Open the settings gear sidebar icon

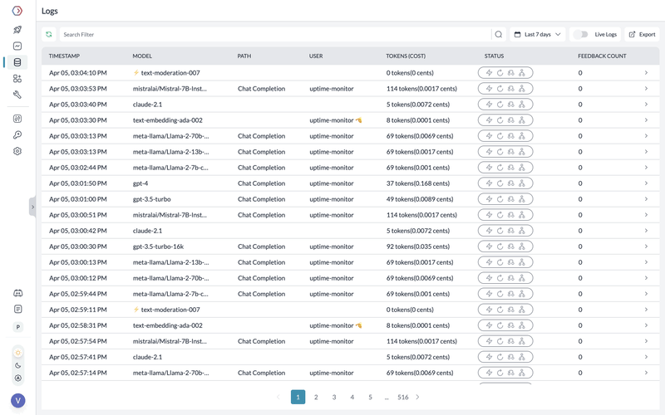point(17,151)
